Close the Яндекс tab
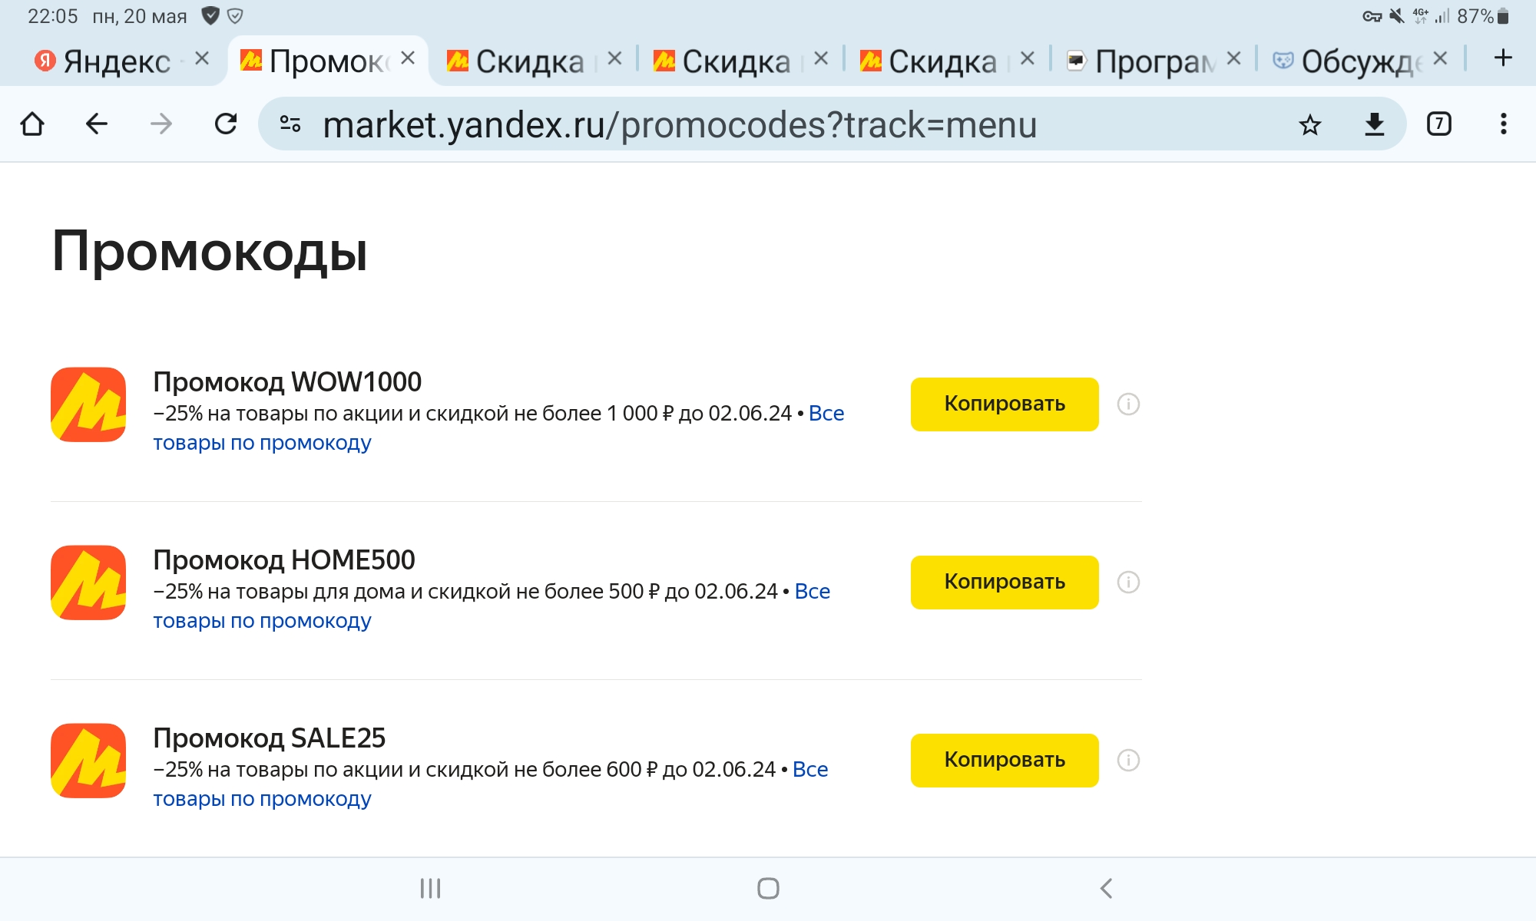 [202, 58]
